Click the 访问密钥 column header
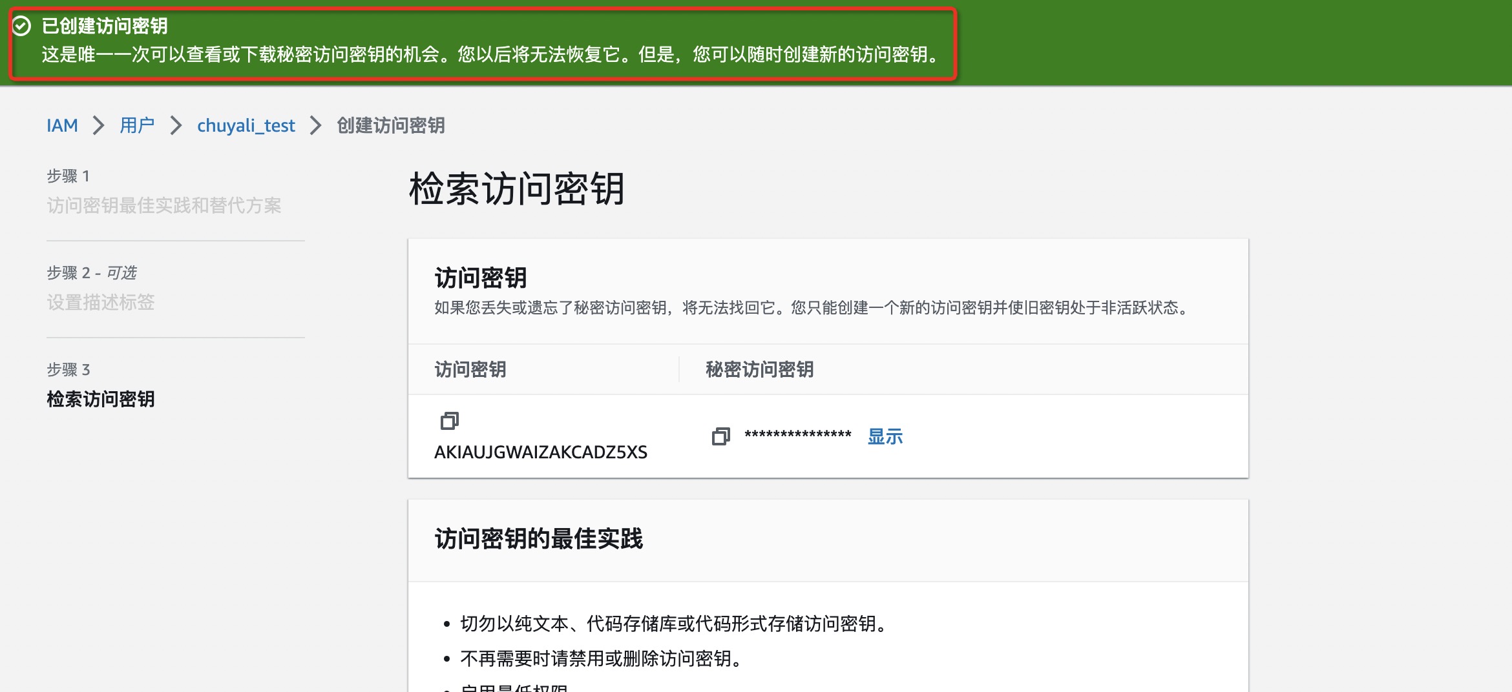The height and width of the screenshot is (692, 1512). coord(470,369)
